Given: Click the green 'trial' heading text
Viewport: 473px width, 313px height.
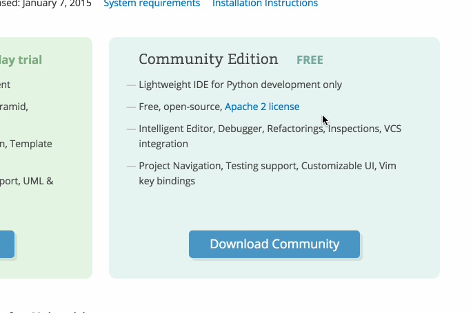Looking at the screenshot, I should click(30, 60).
